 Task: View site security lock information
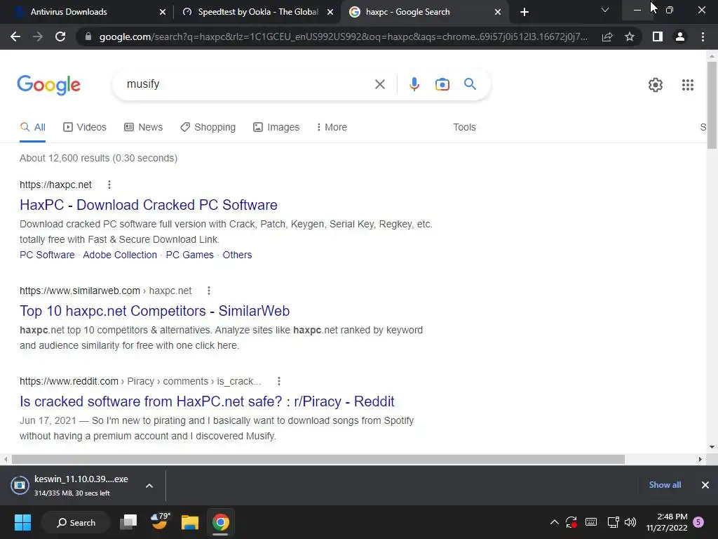click(88, 36)
